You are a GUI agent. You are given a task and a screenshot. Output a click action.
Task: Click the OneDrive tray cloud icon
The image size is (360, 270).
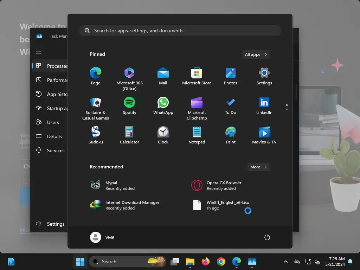coord(297,262)
